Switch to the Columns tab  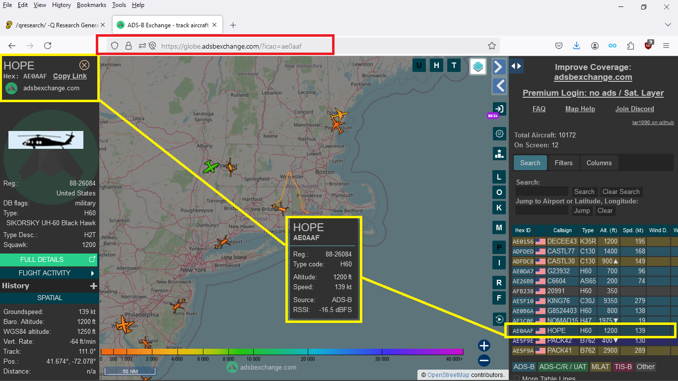pyautogui.click(x=599, y=163)
